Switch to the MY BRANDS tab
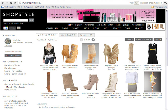 click(x=68, y=35)
